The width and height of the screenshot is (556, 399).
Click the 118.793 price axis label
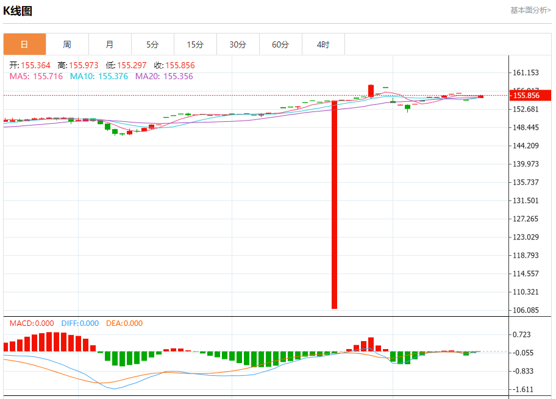click(526, 255)
